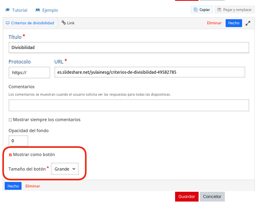Click the red Guardar button
255x209 pixels.
coord(187,196)
